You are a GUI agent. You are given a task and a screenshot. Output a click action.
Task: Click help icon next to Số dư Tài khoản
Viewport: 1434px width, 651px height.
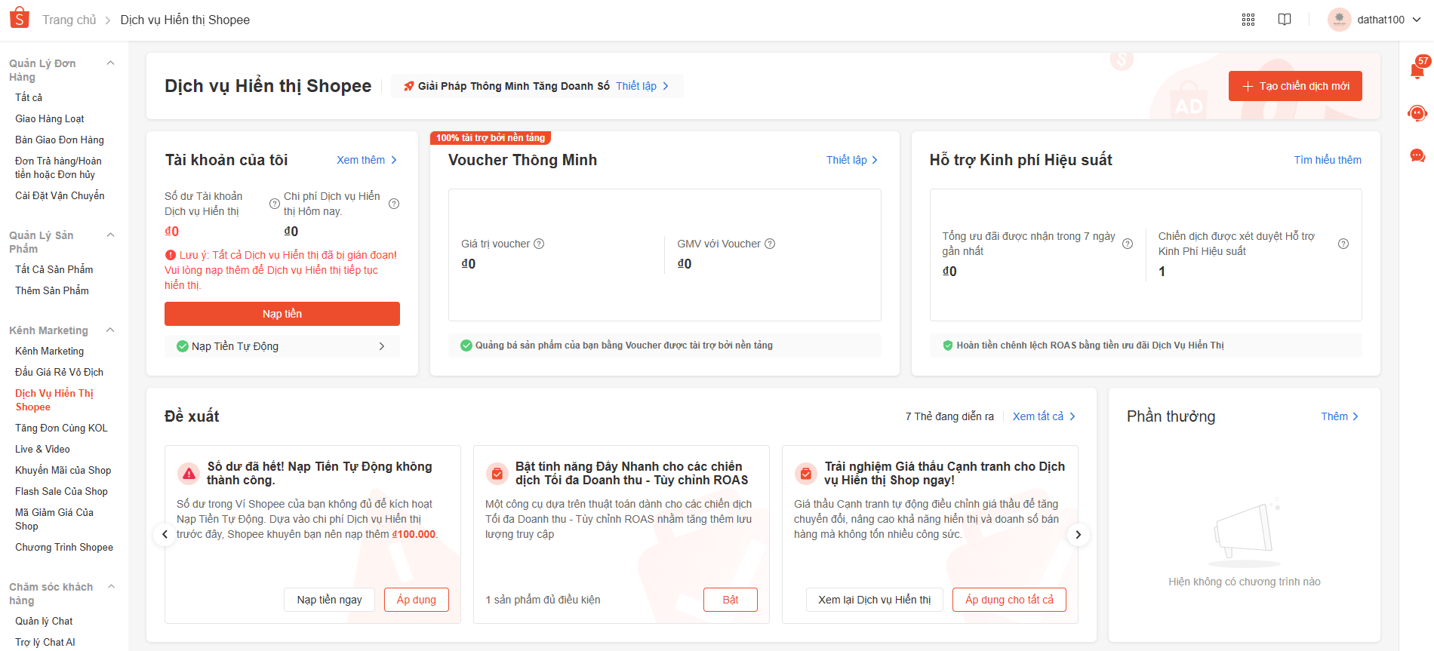coord(275,204)
